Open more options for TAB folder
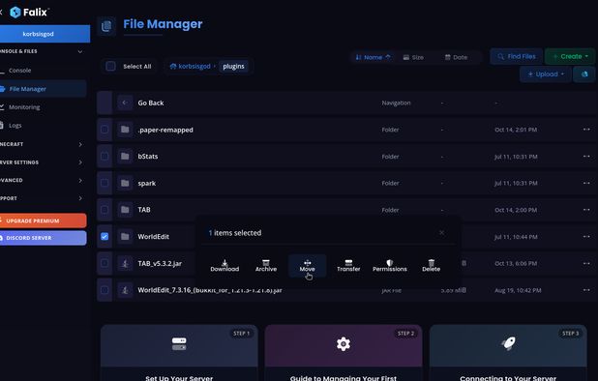 point(586,210)
